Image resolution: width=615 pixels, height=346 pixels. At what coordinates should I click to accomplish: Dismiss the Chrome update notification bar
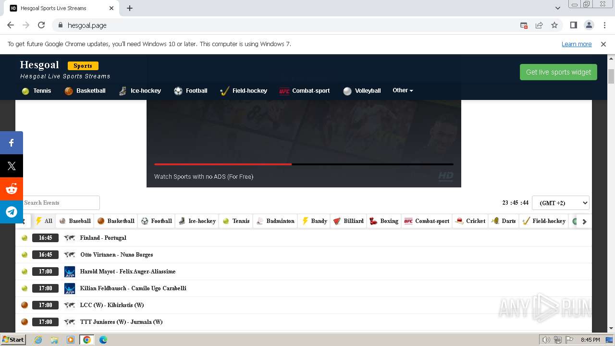point(603,44)
